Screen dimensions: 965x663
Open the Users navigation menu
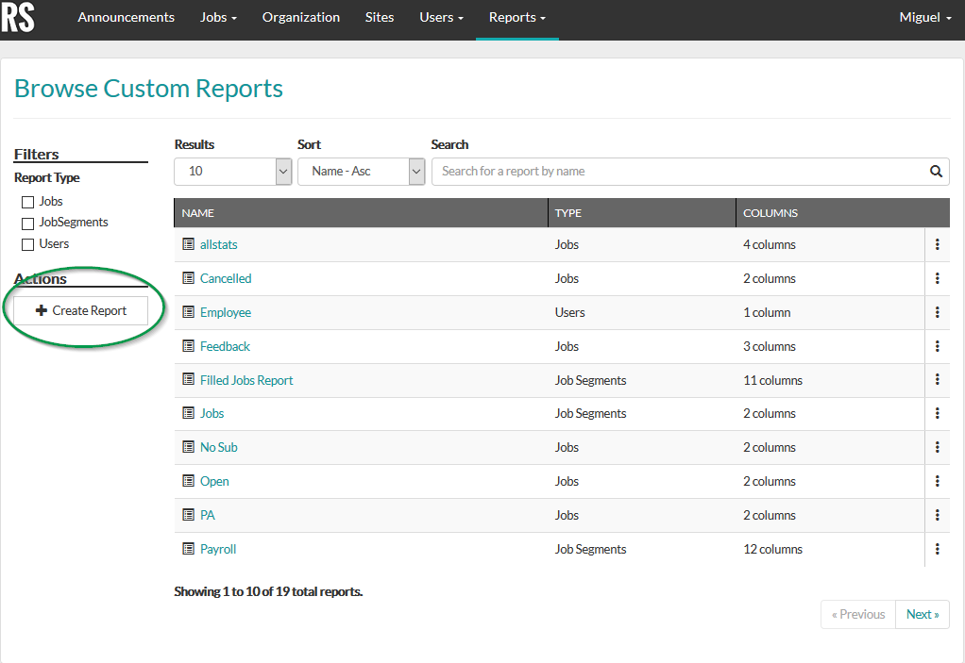440,17
